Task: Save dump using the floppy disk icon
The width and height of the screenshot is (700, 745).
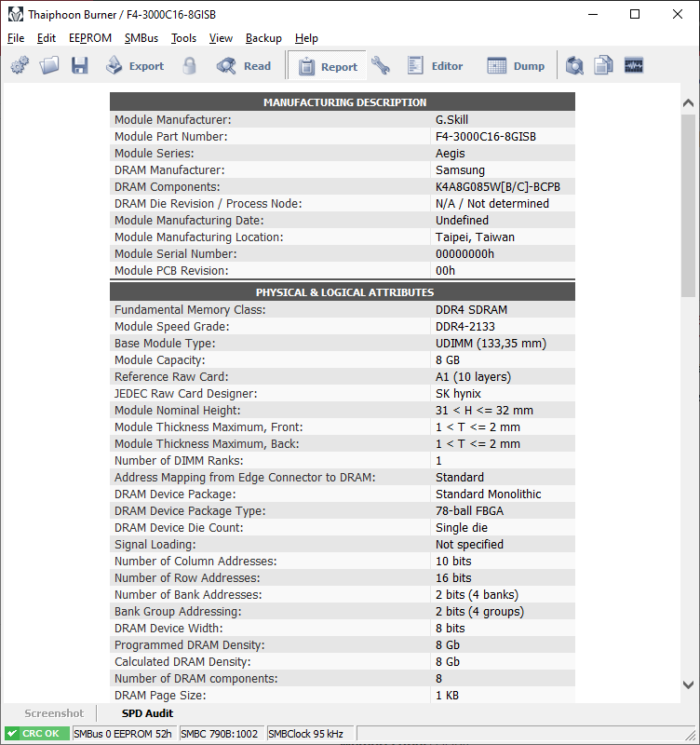Action: [x=79, y=65]
